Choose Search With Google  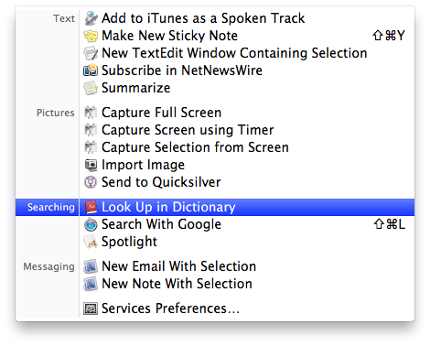click(x=215, y=224)
